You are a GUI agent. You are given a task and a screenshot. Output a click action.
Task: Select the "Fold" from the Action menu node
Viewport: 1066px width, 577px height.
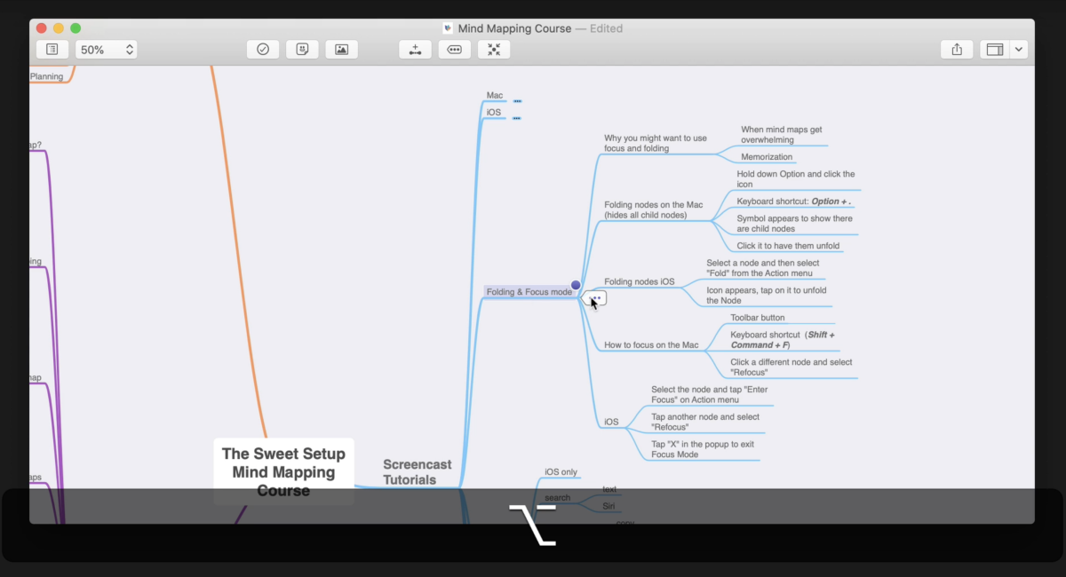(762, 268)
